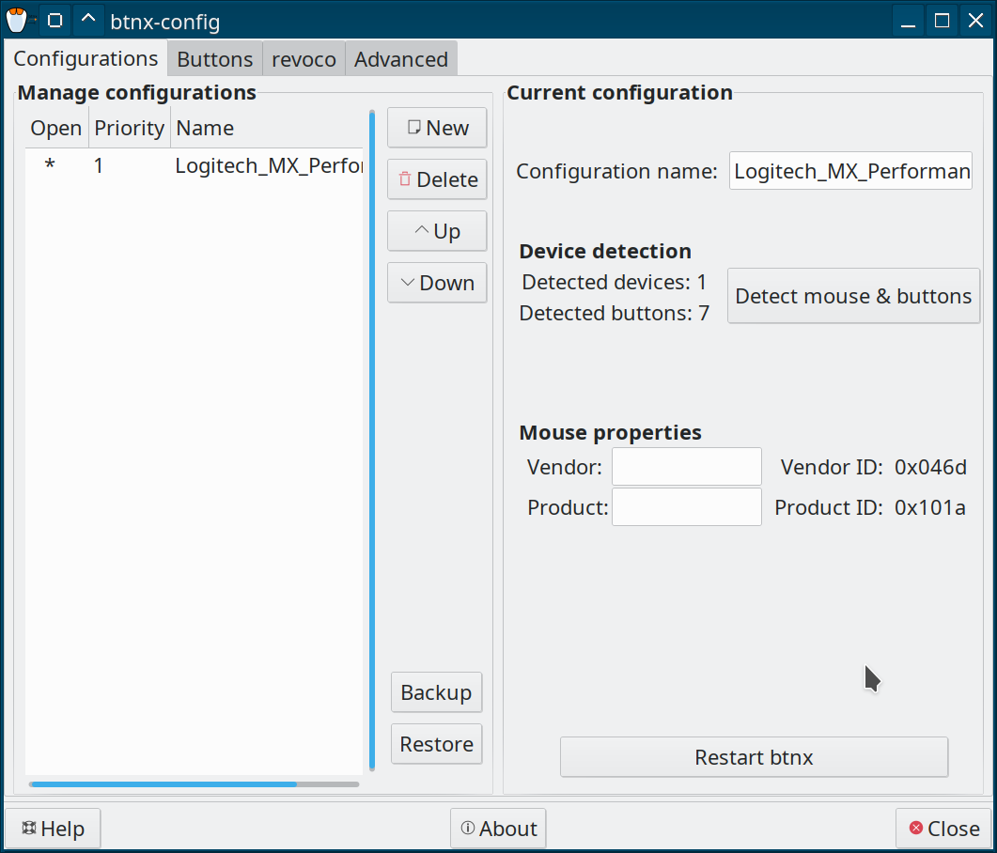Open Help at bottom left
The image size is (997, 853).
(53, 829)
